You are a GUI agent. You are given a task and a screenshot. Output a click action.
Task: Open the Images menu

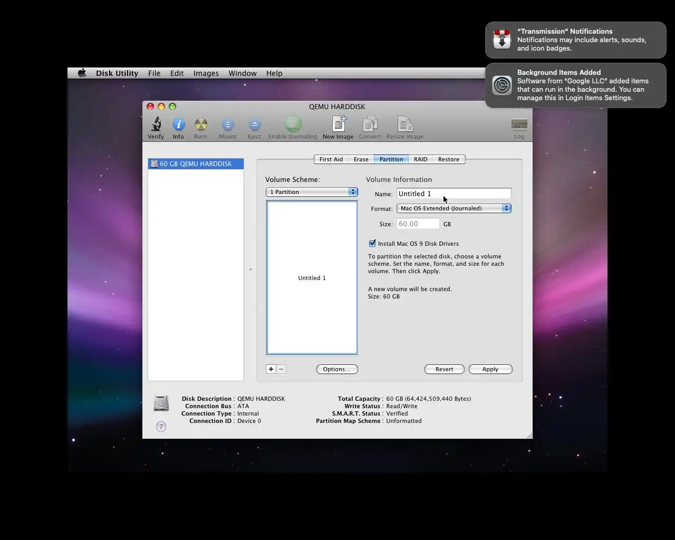click(206, 73)
